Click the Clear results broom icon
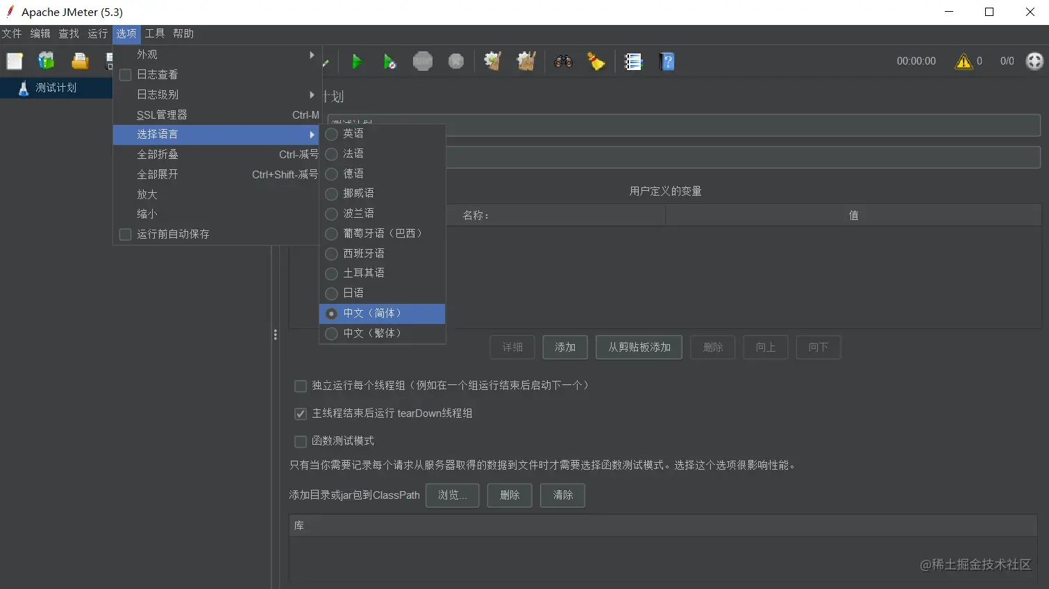The width and height of the screenshot is (1049, 589). (493, 62)
